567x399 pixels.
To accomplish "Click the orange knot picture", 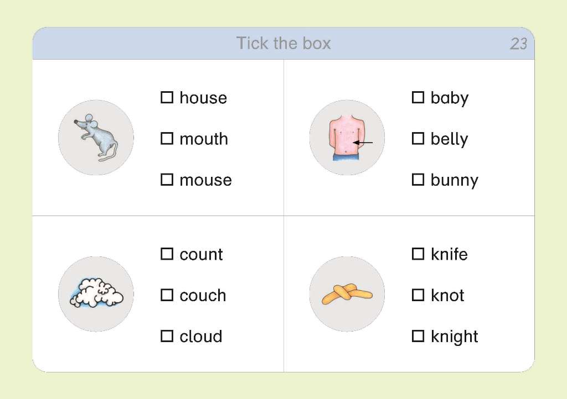I will tap(347, 294).
